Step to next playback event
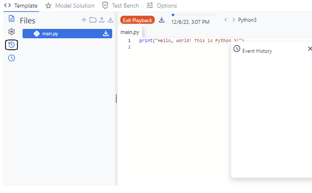 [x=234, y=20]
